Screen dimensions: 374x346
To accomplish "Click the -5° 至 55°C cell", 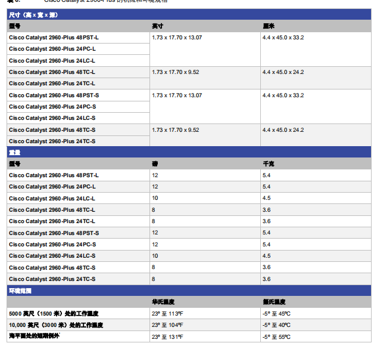I will (276, 337).
